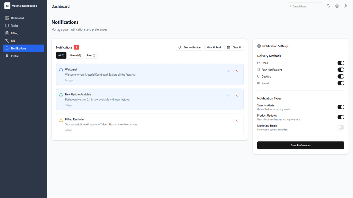Toggle Email delivery off
Screen dimensions: 353x198
(x=341, y=63)
